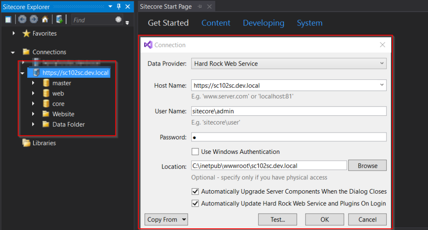Image resolution: width=428 pixels, height=230 pixels.
Task: Expand the Favorites tree node
Action: (14, 33)
